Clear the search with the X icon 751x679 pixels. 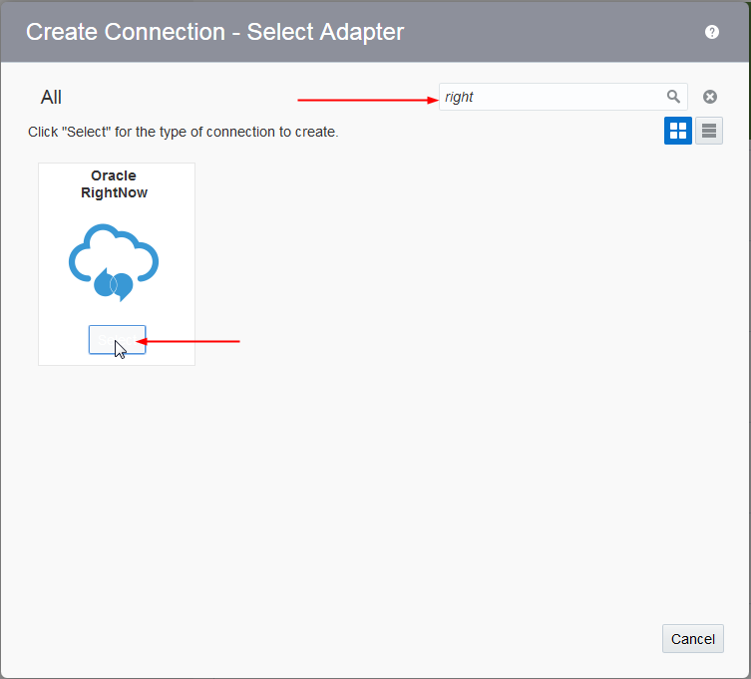click(x=710, y=97)
